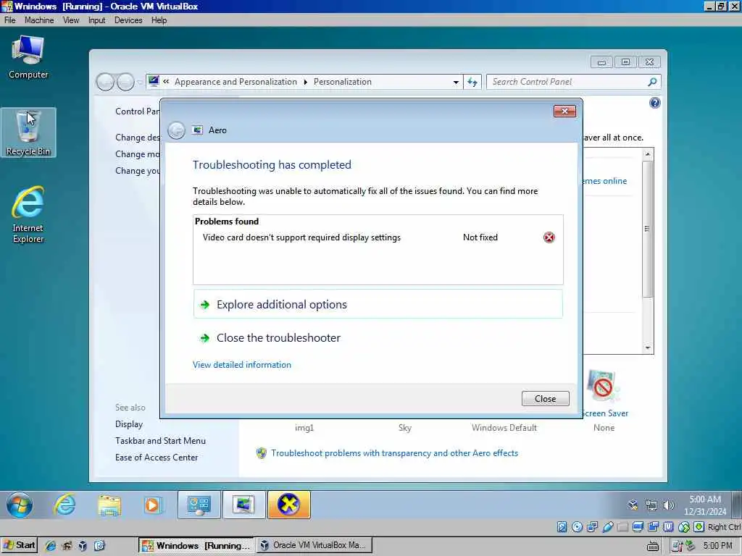Open the File menu in VirtualBox

coord(10,20)
